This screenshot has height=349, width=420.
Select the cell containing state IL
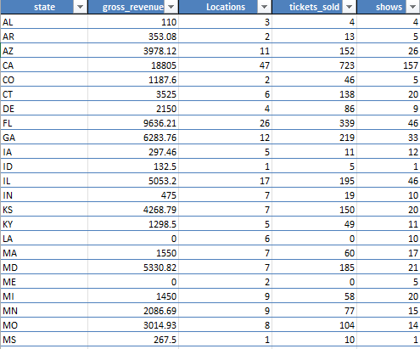point(44,181)
